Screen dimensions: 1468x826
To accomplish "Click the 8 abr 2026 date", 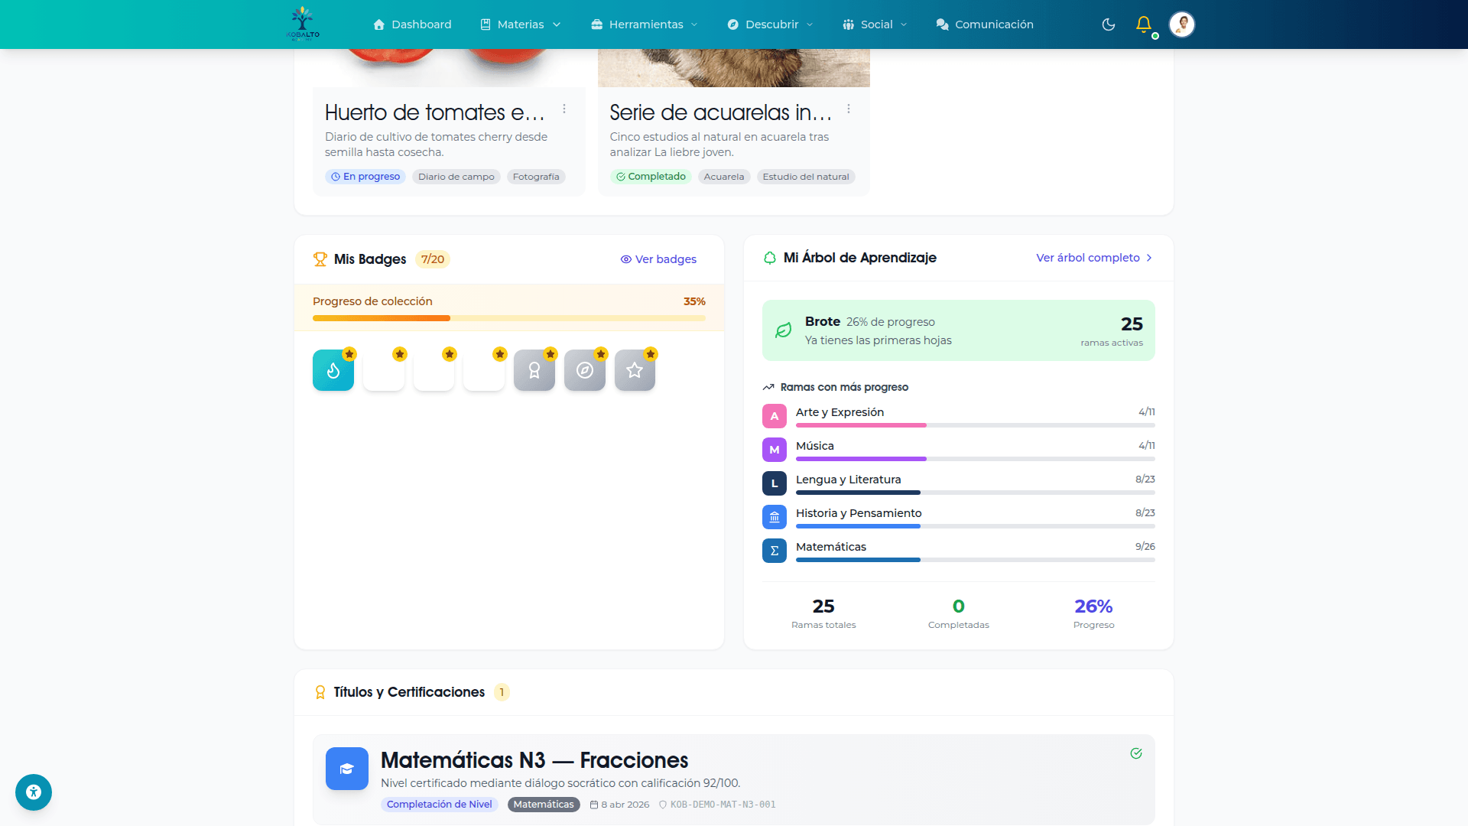I will point(619,805).
